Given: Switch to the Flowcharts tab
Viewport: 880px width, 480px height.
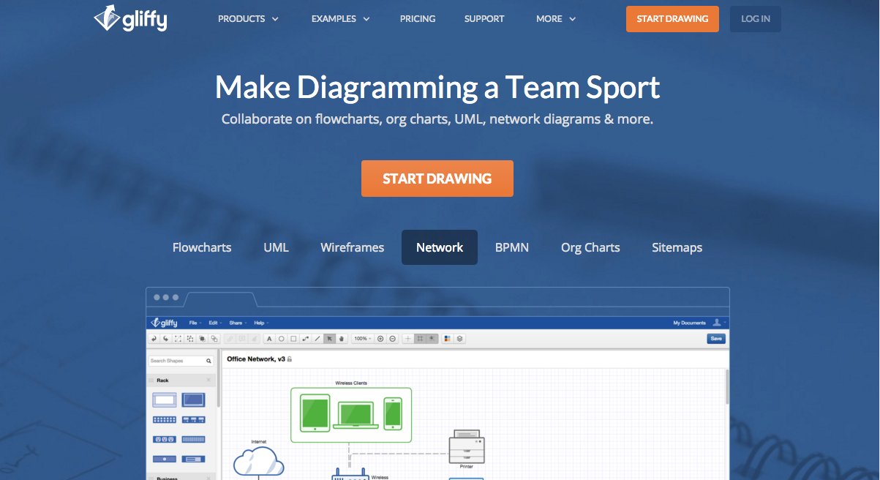Looking at the screenshot, I should pos(202,247).
